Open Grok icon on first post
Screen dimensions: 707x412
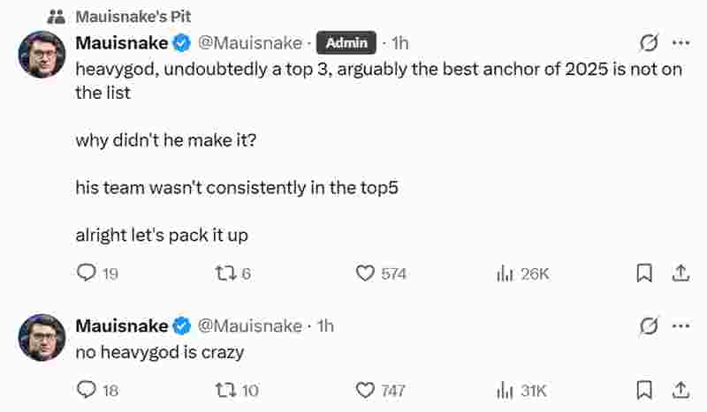649,43
